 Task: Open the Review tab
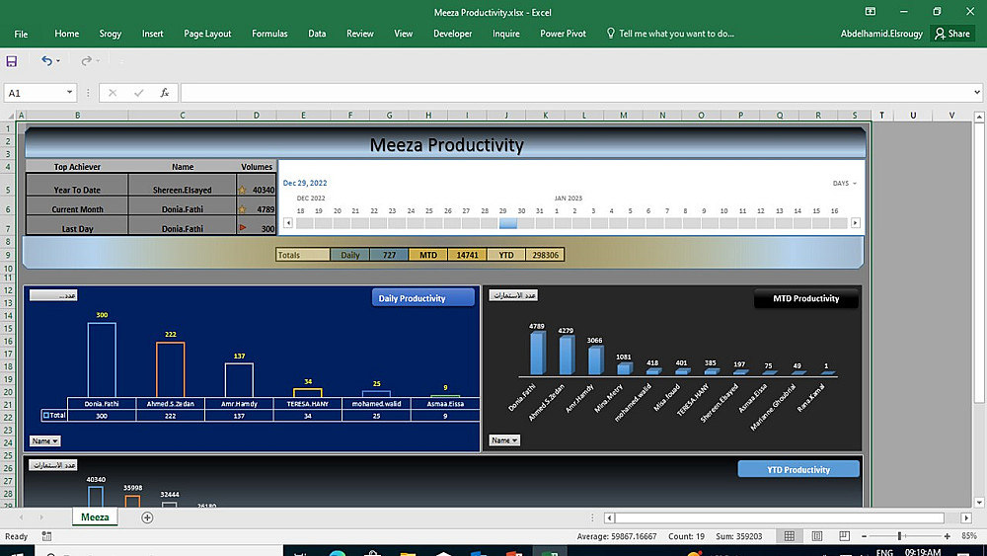[x=360, y=34]
